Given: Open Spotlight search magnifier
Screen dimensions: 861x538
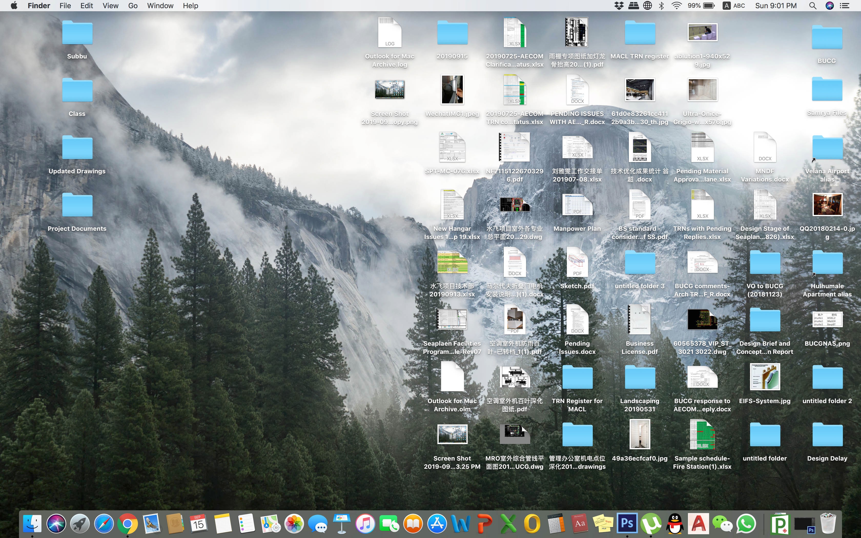Looking at the screenshot, I should click(812, 6).
